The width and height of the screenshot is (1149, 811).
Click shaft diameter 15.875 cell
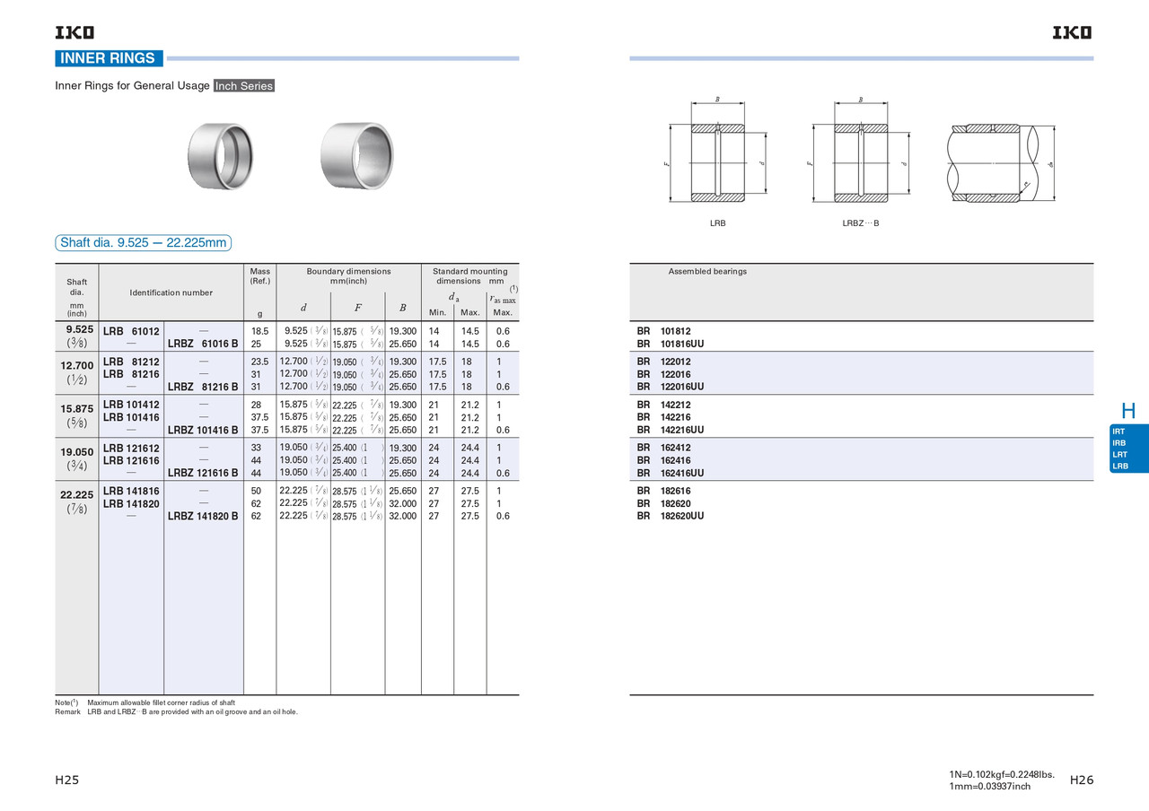pyautogui.click(x=77, y=416)
